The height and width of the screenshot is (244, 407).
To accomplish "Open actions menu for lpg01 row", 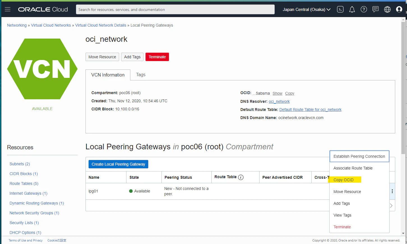I will point(392,191).
